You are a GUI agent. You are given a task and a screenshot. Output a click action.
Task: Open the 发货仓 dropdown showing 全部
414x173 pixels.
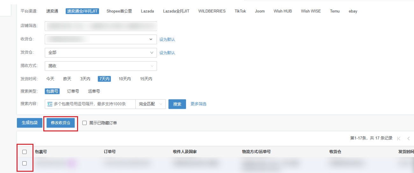click(101, 53)
